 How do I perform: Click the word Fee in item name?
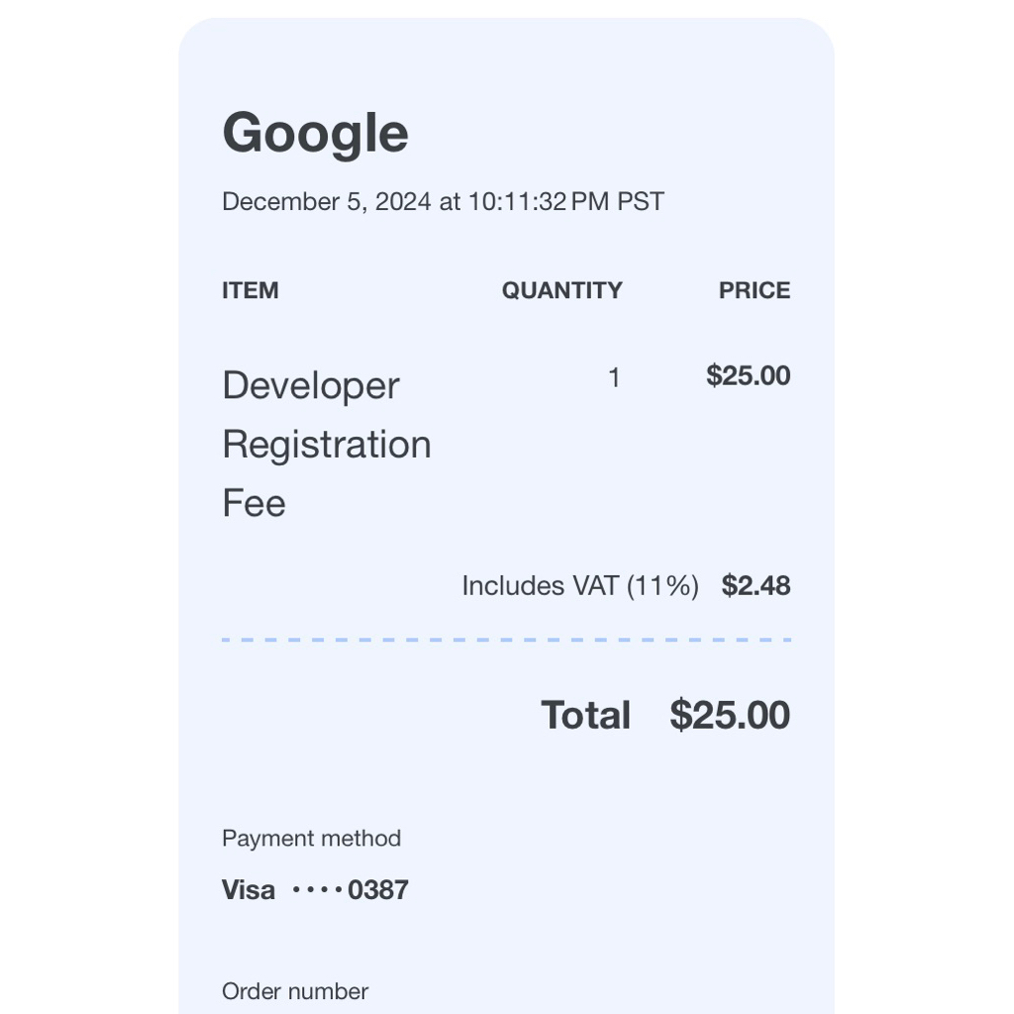pyautogui.click(x=253, y=504)
